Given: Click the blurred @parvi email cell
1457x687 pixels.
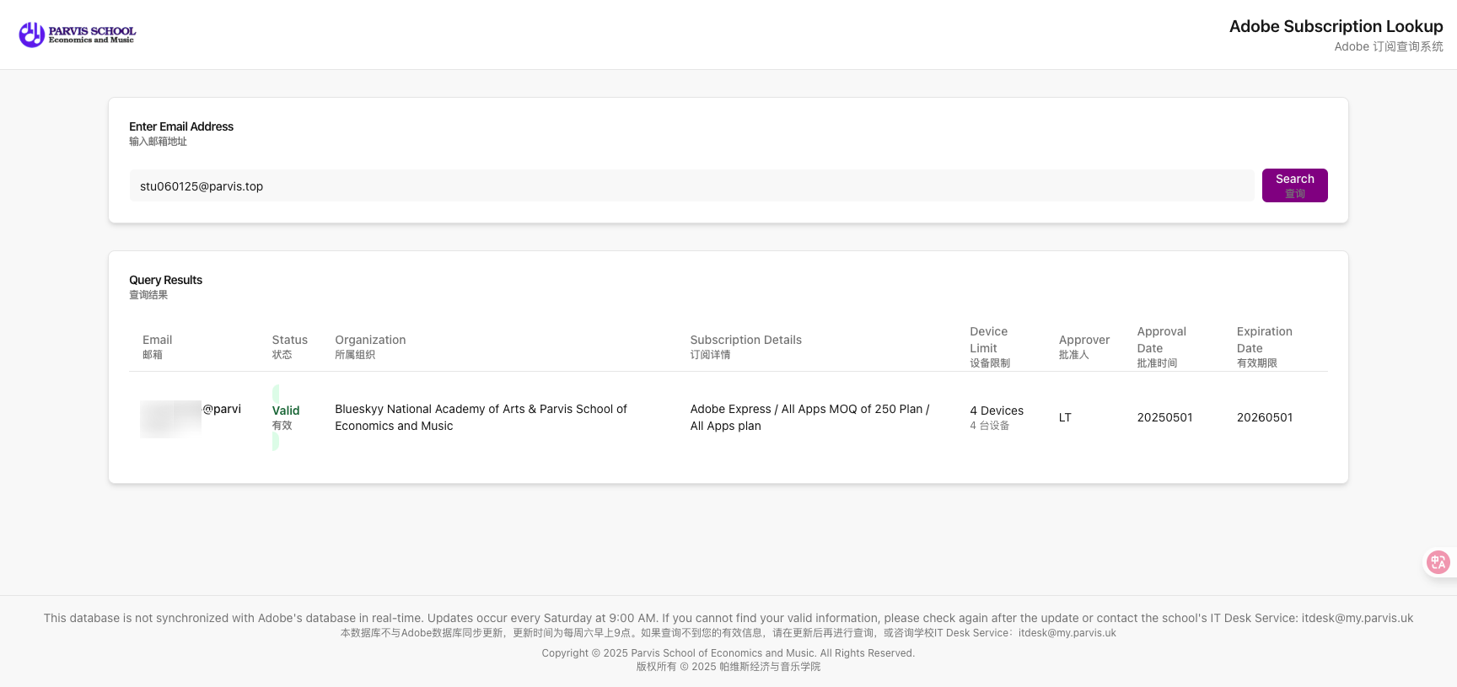Looking at the screenshot, I should tap(191, 418).
